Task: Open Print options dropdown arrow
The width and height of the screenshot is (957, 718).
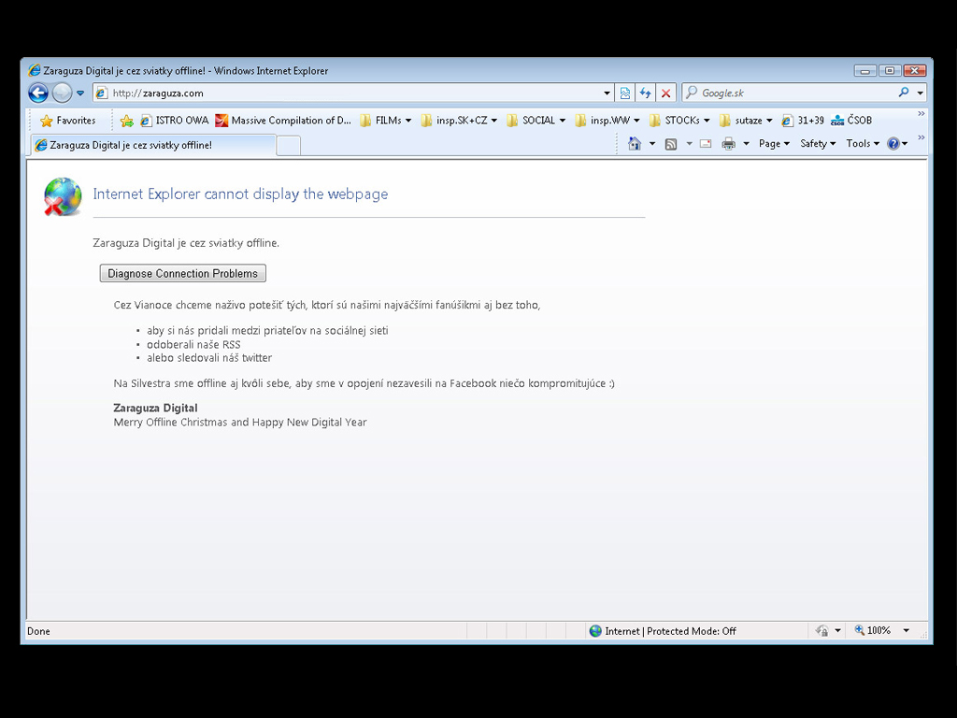Action: click(x=746, y=144)
